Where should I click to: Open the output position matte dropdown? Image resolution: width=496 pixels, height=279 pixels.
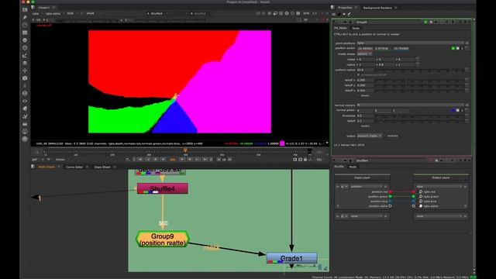coord(369,136)
